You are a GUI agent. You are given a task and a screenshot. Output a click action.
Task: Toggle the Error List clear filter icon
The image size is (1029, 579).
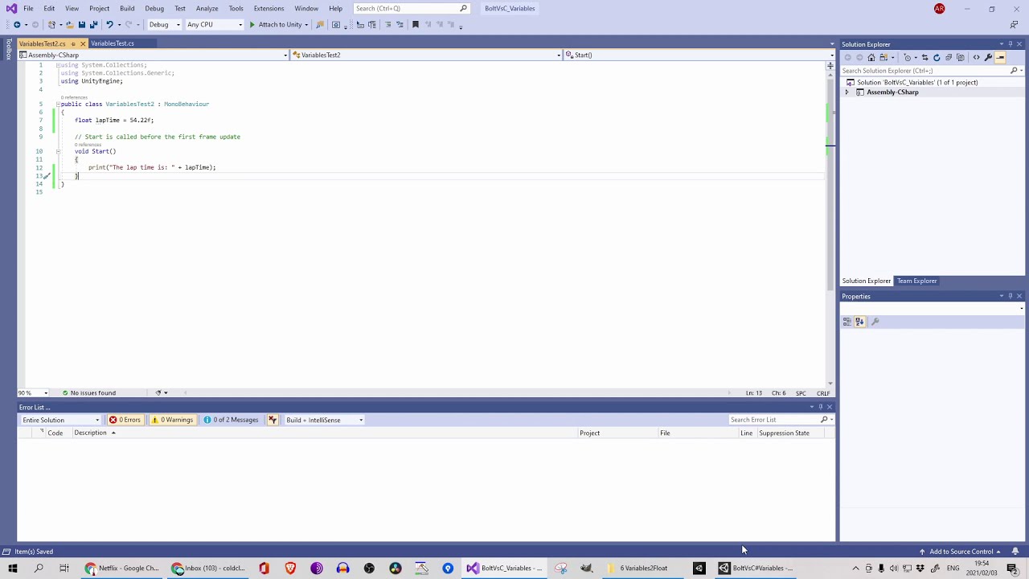tap(273, 420)
